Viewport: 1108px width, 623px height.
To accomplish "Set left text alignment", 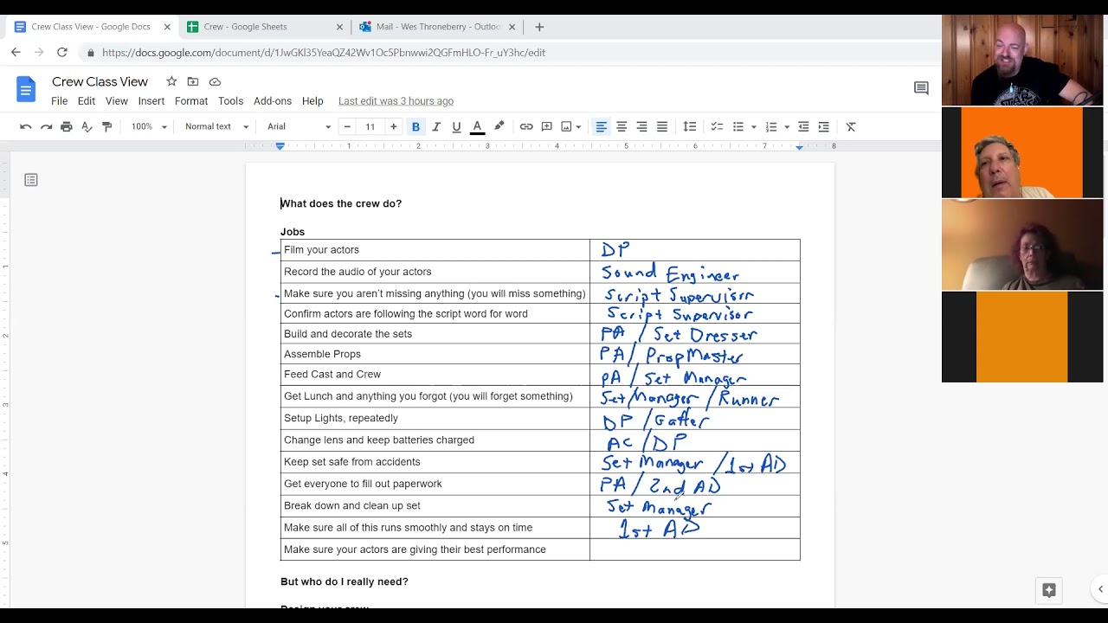I will click(601, 126).
